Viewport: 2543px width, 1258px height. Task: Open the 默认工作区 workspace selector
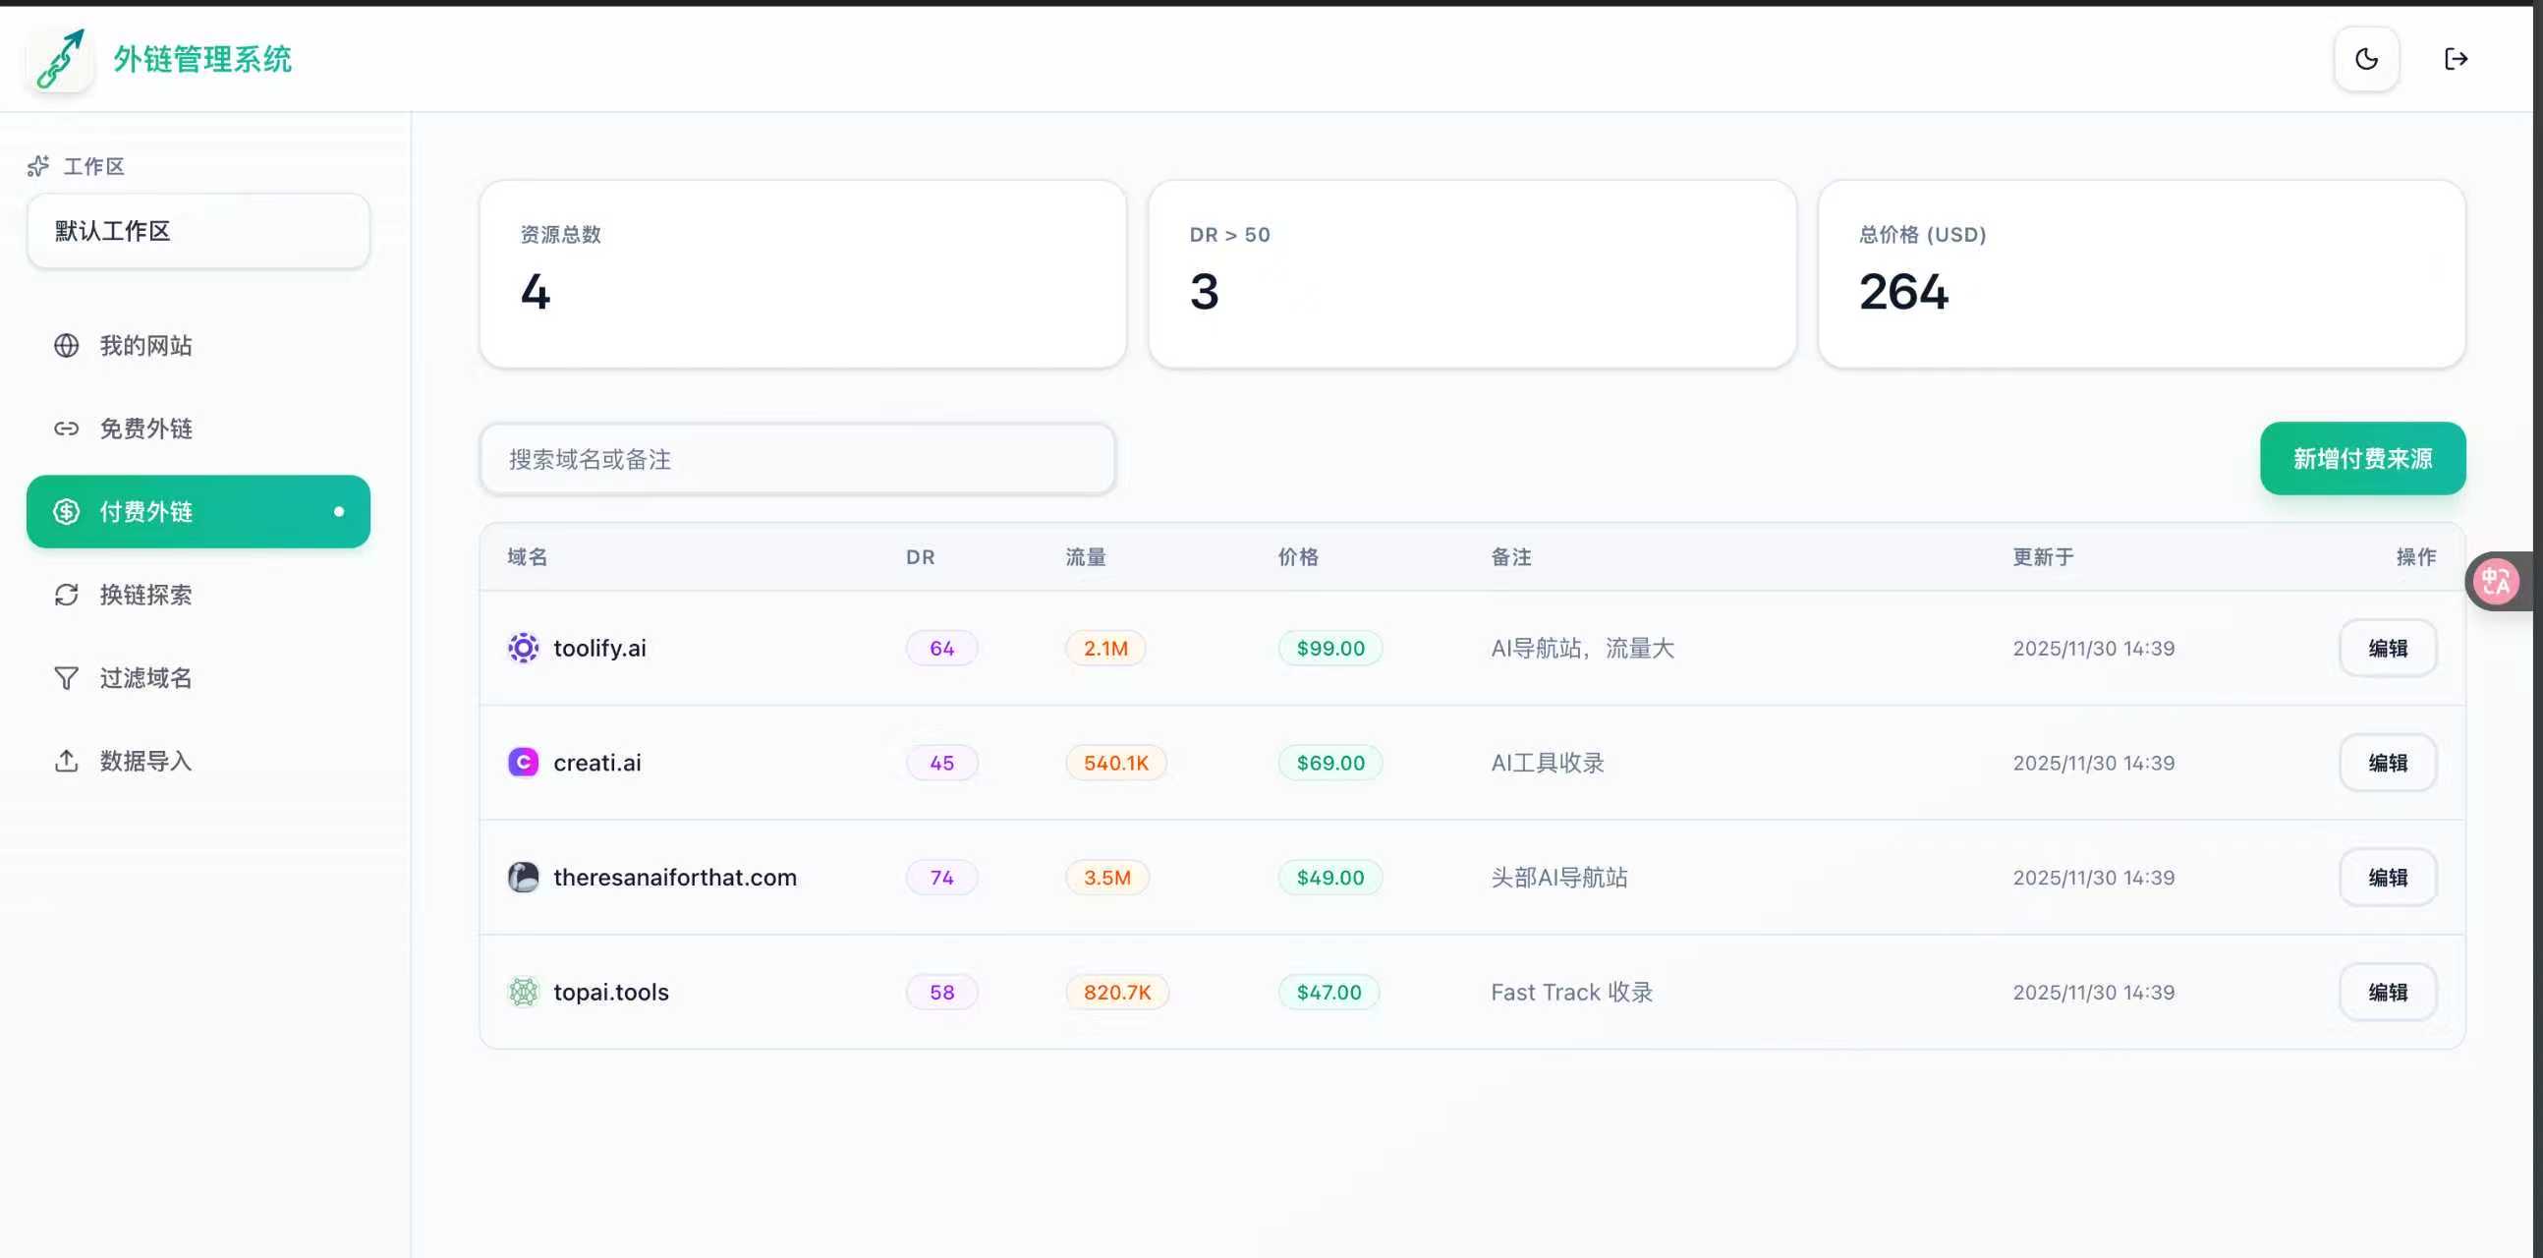coord(198,231)
